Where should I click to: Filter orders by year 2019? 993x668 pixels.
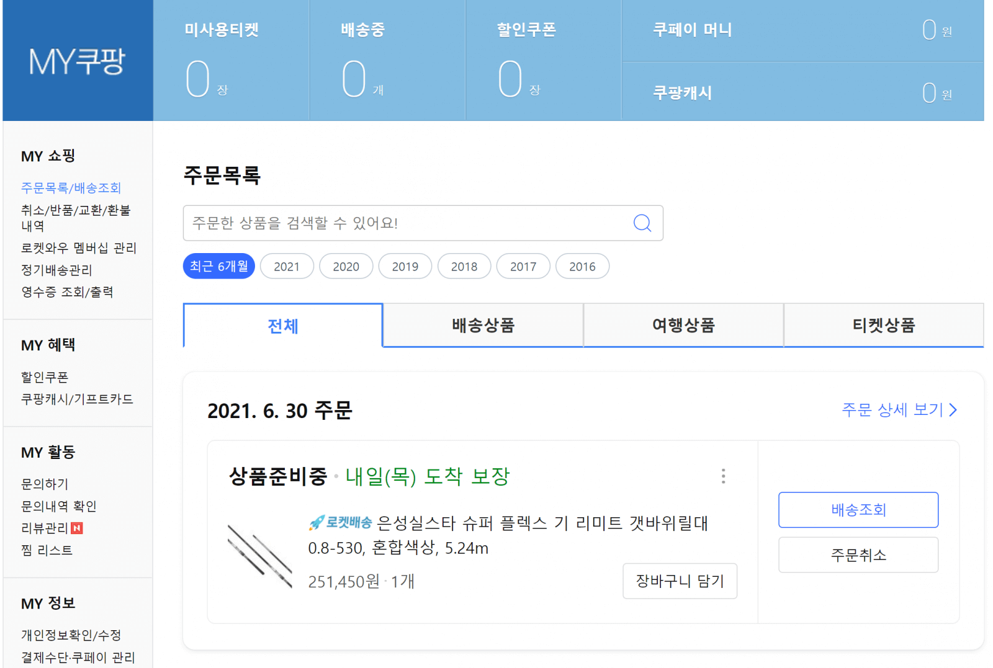pyautogui.click(x=405, y=266)
